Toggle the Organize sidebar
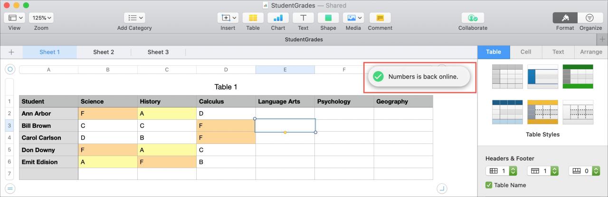The width and height of the screenshot is (608, 197). [x=590, y=18]
